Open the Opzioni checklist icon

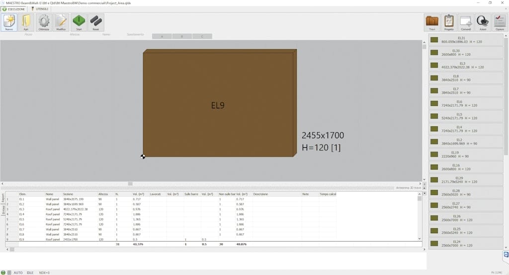(x=499, y=22)
